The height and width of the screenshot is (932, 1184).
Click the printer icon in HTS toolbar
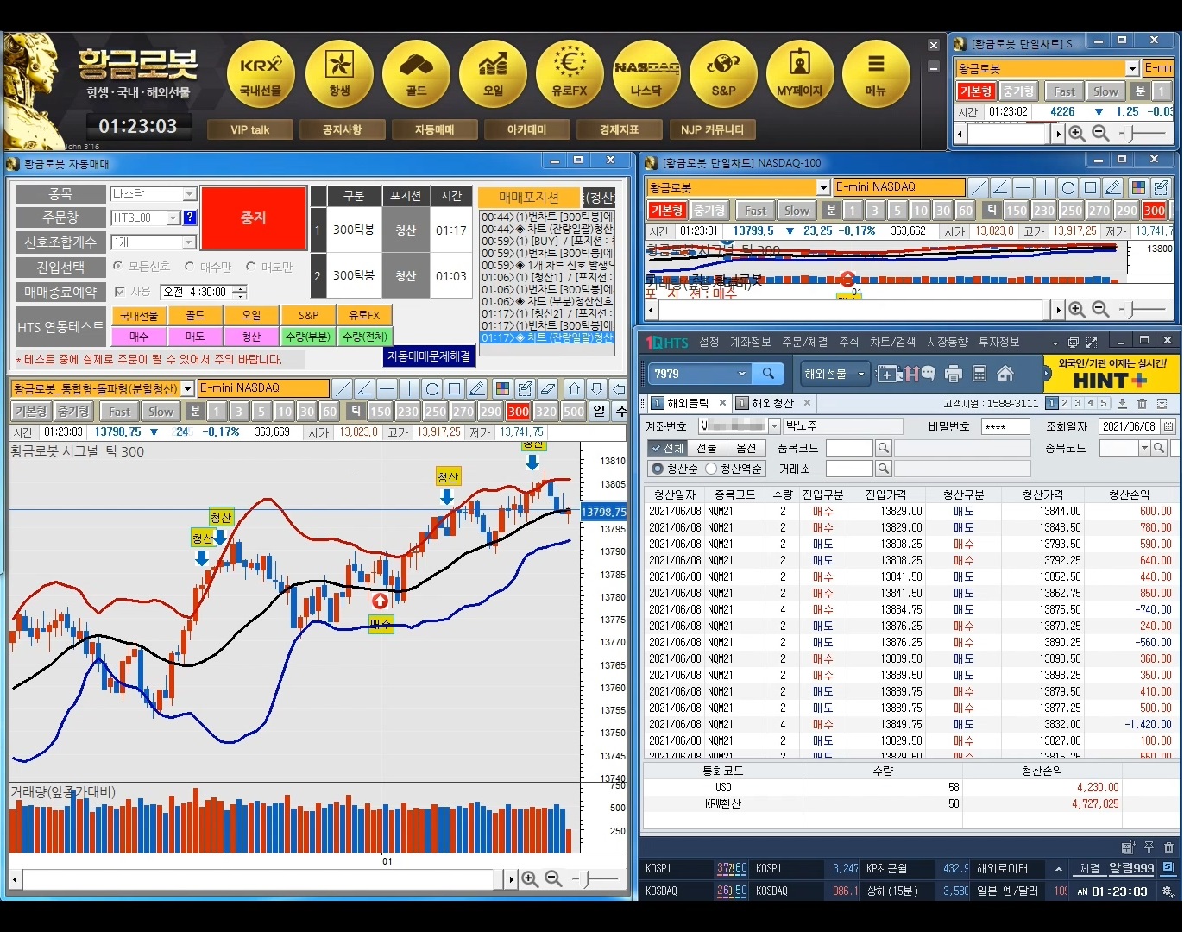coord(954,374)
